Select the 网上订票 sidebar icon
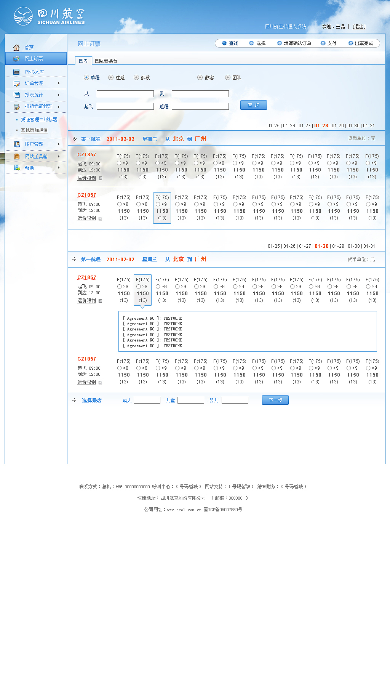390x686 pixels. click(x=16, y=59)
